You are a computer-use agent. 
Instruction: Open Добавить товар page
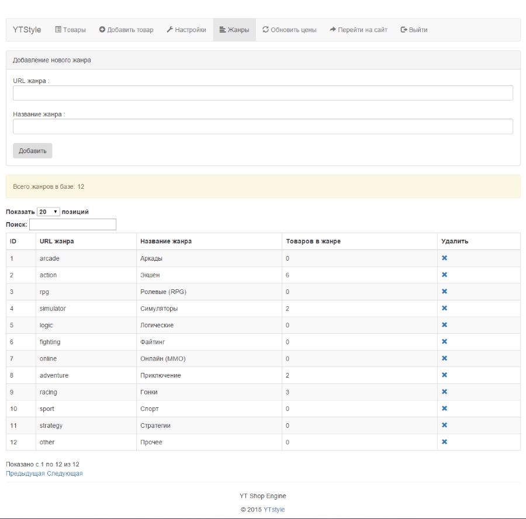[x=126, y=30]
